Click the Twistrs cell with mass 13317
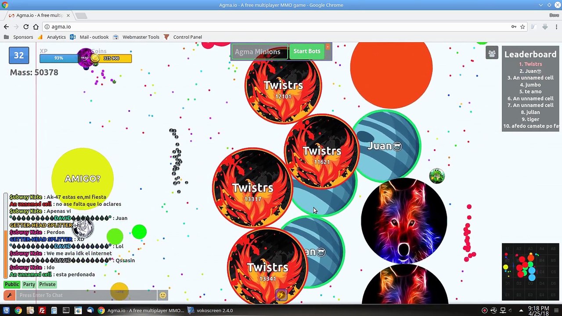 (252, 188)
